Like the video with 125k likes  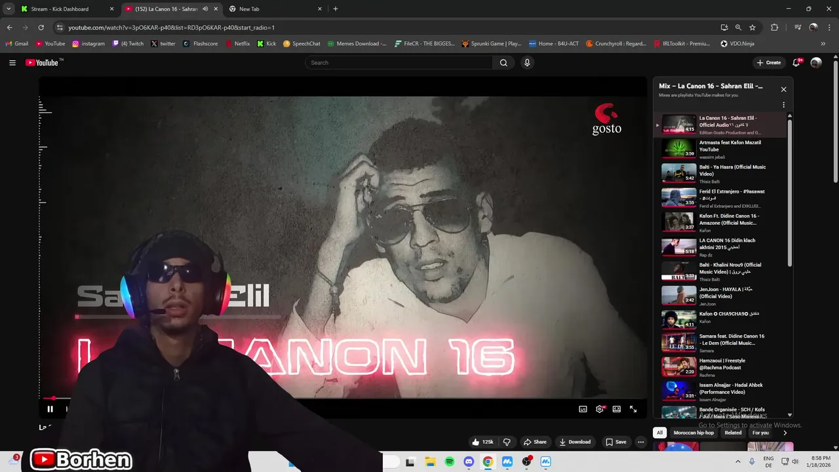point(483,442)
